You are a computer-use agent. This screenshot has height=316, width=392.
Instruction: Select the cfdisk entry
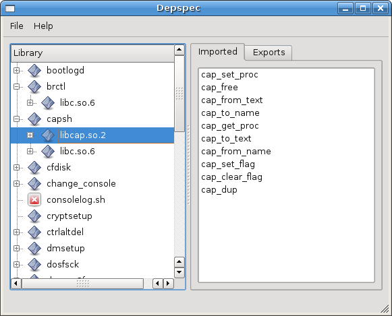coord(59,168)
